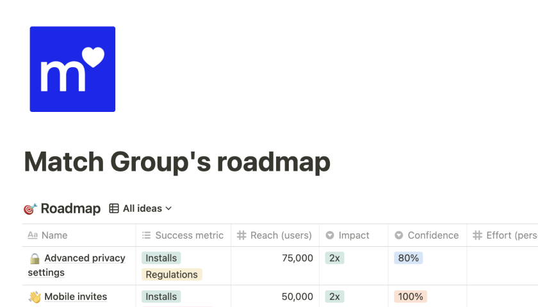This screenshot has height=307, width=538.
Task: Click the lock icon on Advanced privacy settings
Action: click(35, 258)
